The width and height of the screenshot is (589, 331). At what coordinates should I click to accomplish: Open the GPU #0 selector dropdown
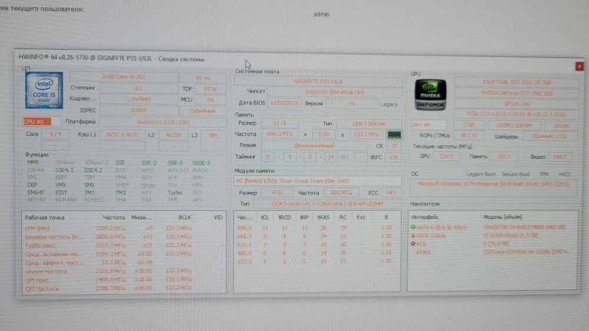tap(429, 125)
